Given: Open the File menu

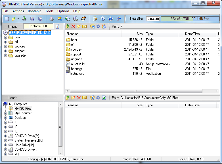Looking at the screenshot, I should pyautogui.click(x=6, y=11).
